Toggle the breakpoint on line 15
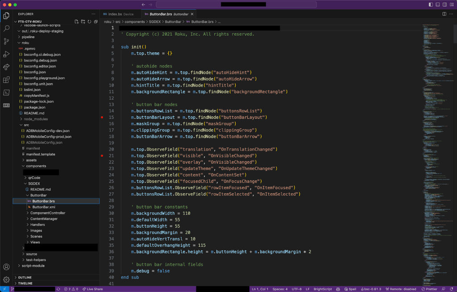Screen dimensions: 457x292 pyautogui.click(x=102, y=117)
